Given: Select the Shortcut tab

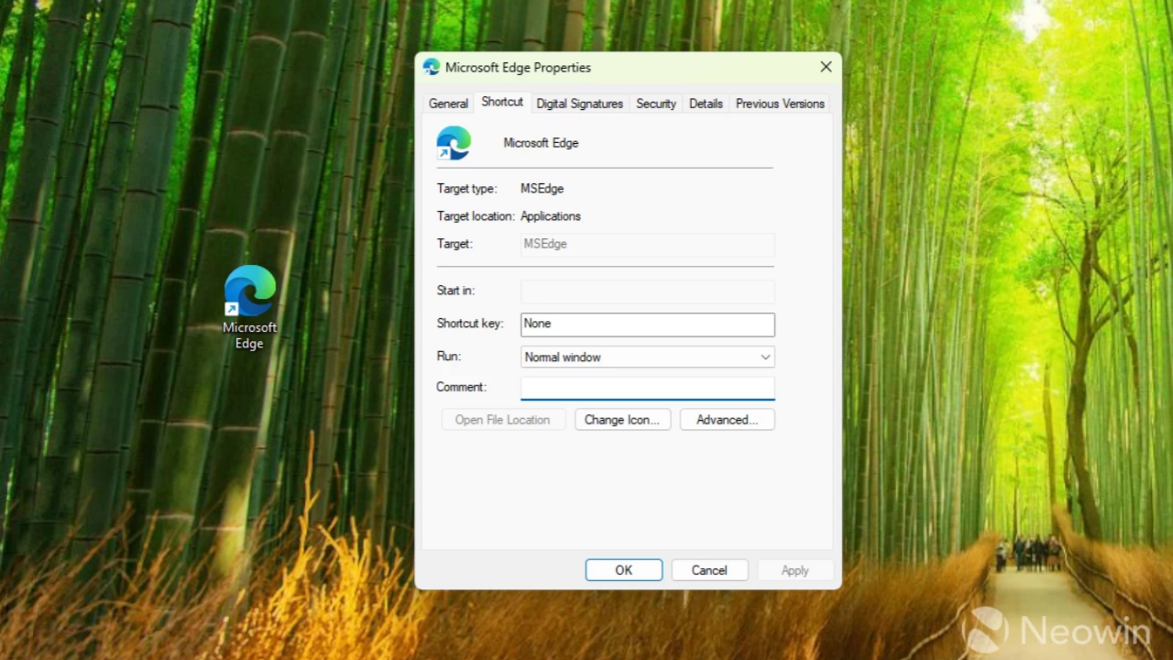Looking at the screenshot, I should click(x=502, y=103).
